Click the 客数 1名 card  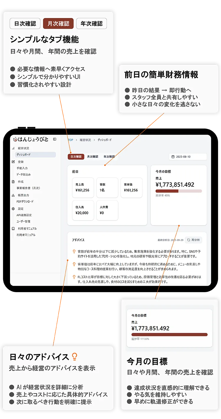107,188
